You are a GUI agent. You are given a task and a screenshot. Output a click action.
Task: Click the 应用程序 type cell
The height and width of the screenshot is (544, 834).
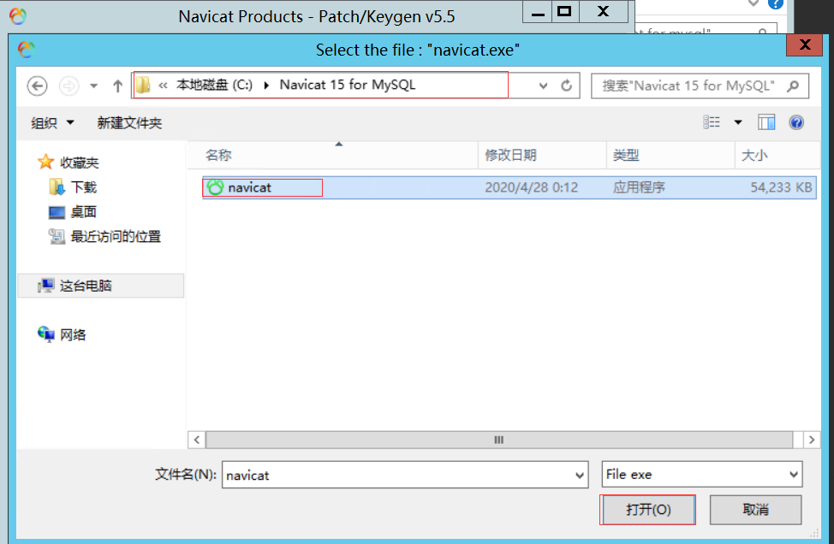click(639, 187)
